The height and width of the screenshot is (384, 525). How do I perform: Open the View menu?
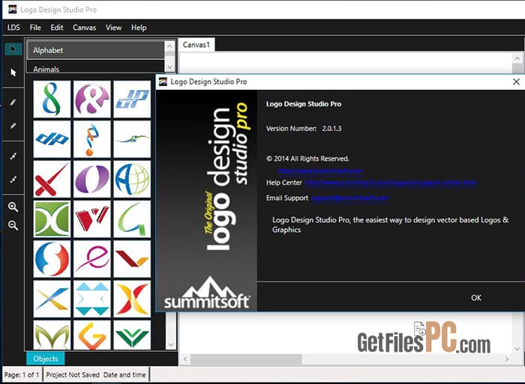[113, 28]
